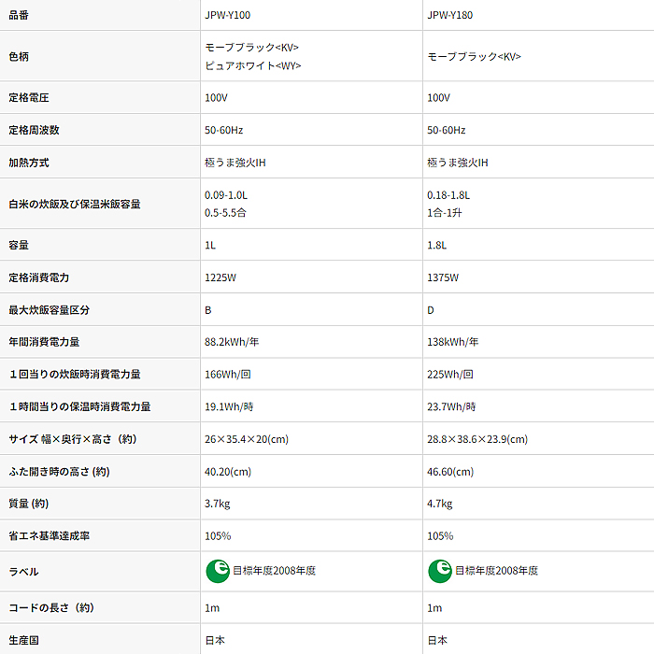Viewport: 654px width, 654px height.
Task: Click the capacity value 1.8L
Action: [436, 245]
